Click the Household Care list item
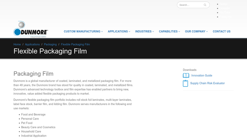The height and width of the screenshot is (139, 247). click(31, 132)
